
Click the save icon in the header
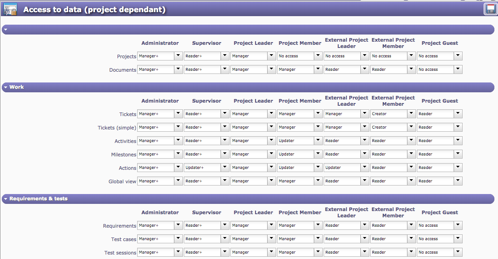pos(489,9)
